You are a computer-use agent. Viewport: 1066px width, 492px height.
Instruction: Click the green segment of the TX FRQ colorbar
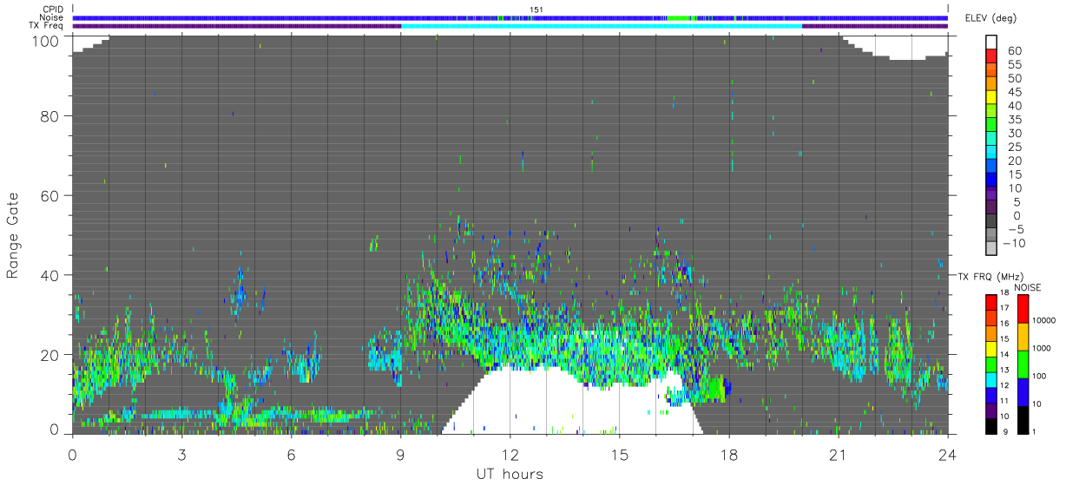click(x=992, y=363)
